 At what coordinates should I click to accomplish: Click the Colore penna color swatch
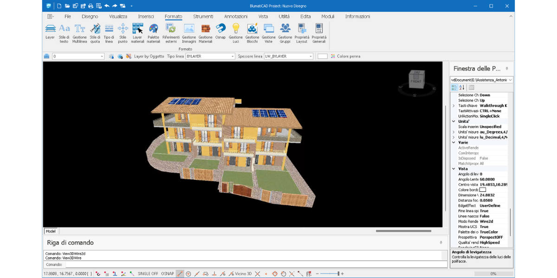(323, 57)
